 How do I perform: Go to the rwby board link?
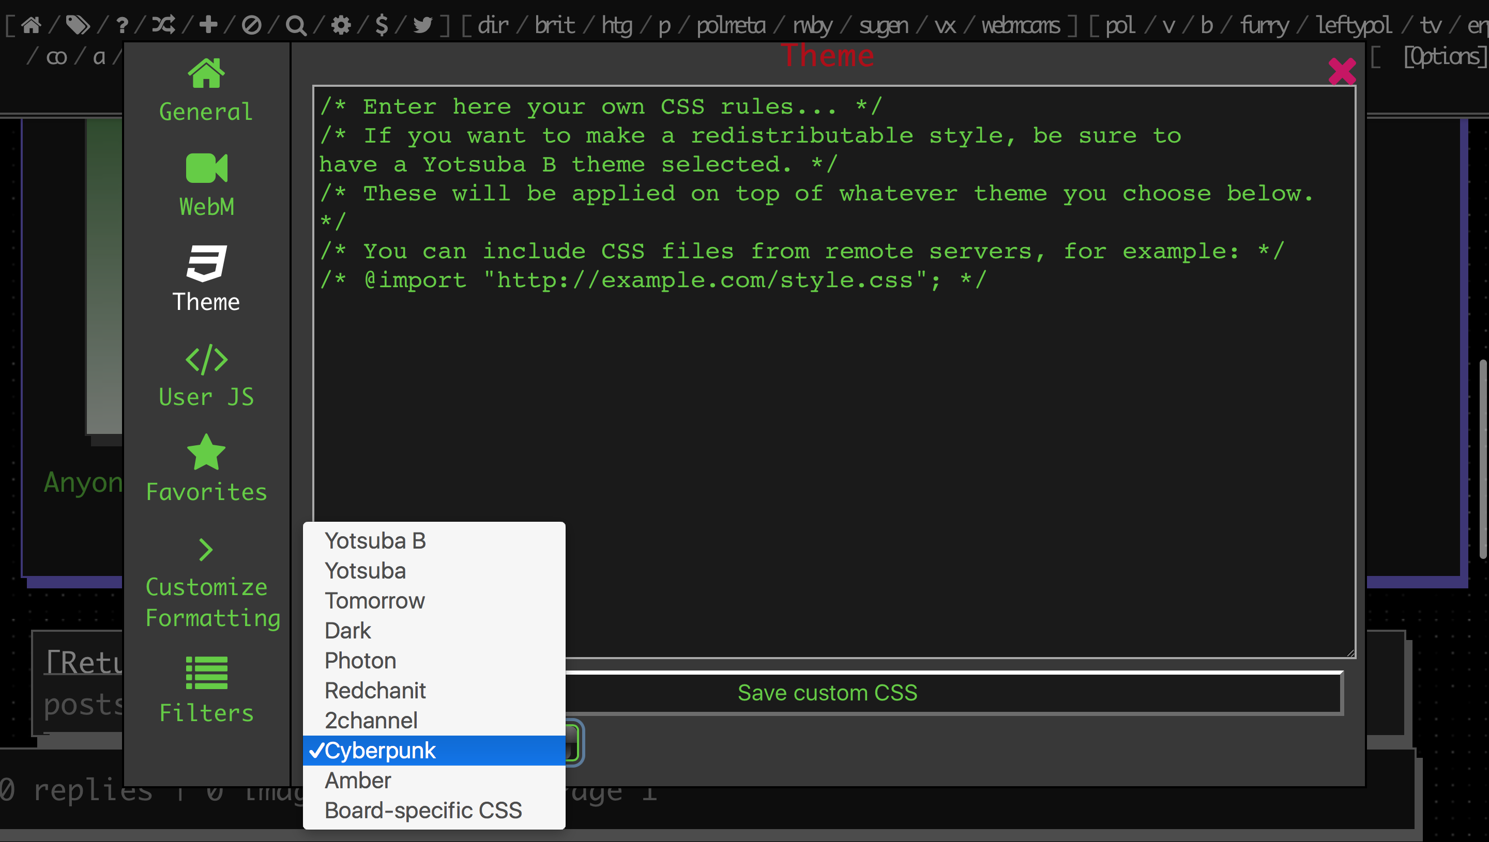[x=813, y=26]
